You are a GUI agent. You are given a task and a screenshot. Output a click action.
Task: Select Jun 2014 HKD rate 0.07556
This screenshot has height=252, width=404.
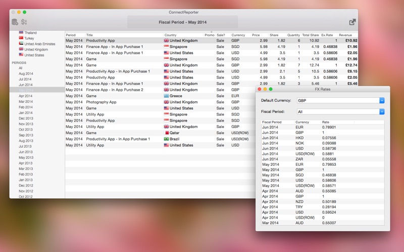329,138
